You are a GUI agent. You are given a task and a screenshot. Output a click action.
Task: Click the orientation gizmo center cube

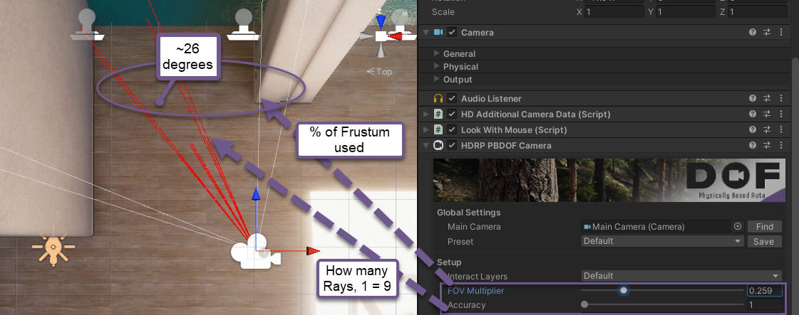coord(381,36)
